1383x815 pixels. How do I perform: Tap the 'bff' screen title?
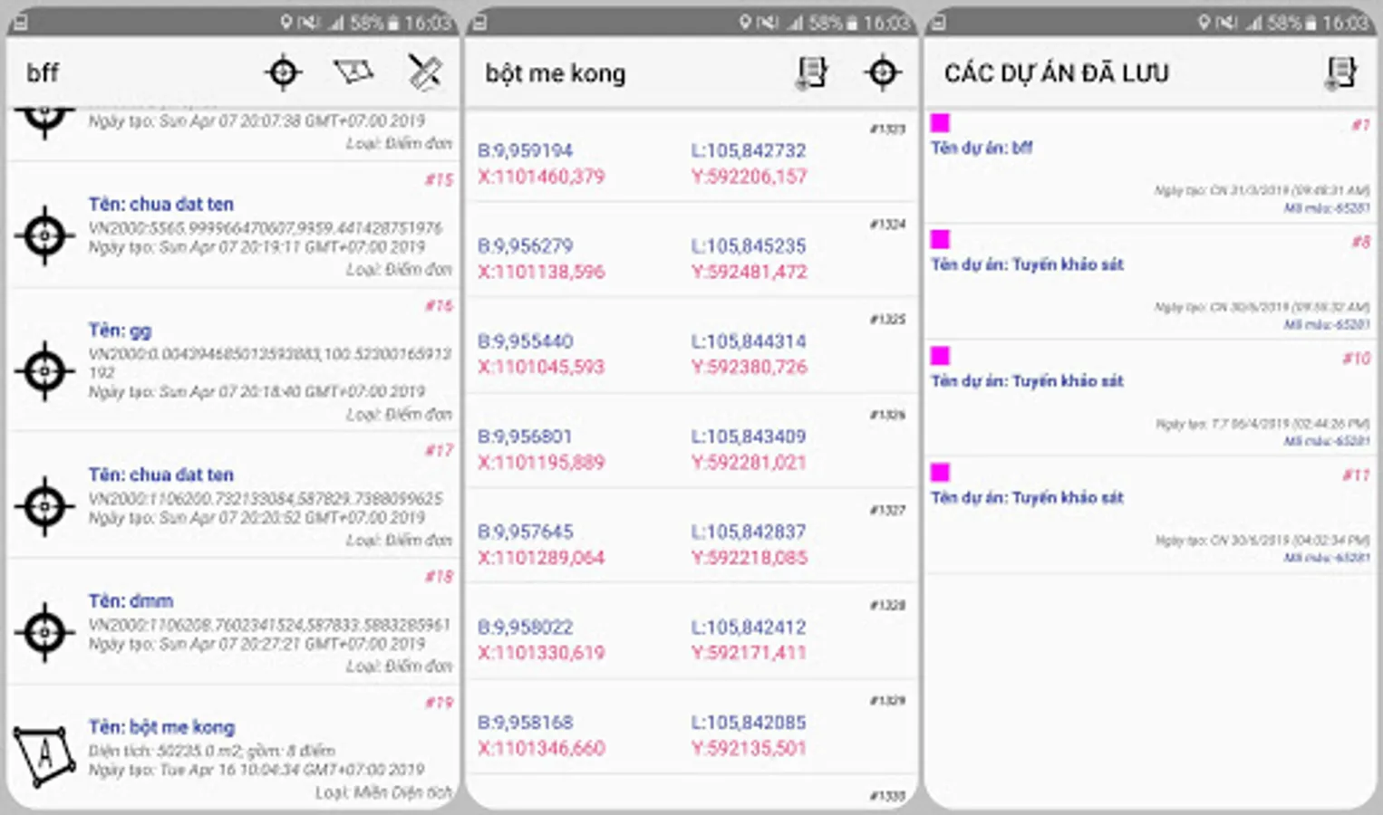[43, 72]
